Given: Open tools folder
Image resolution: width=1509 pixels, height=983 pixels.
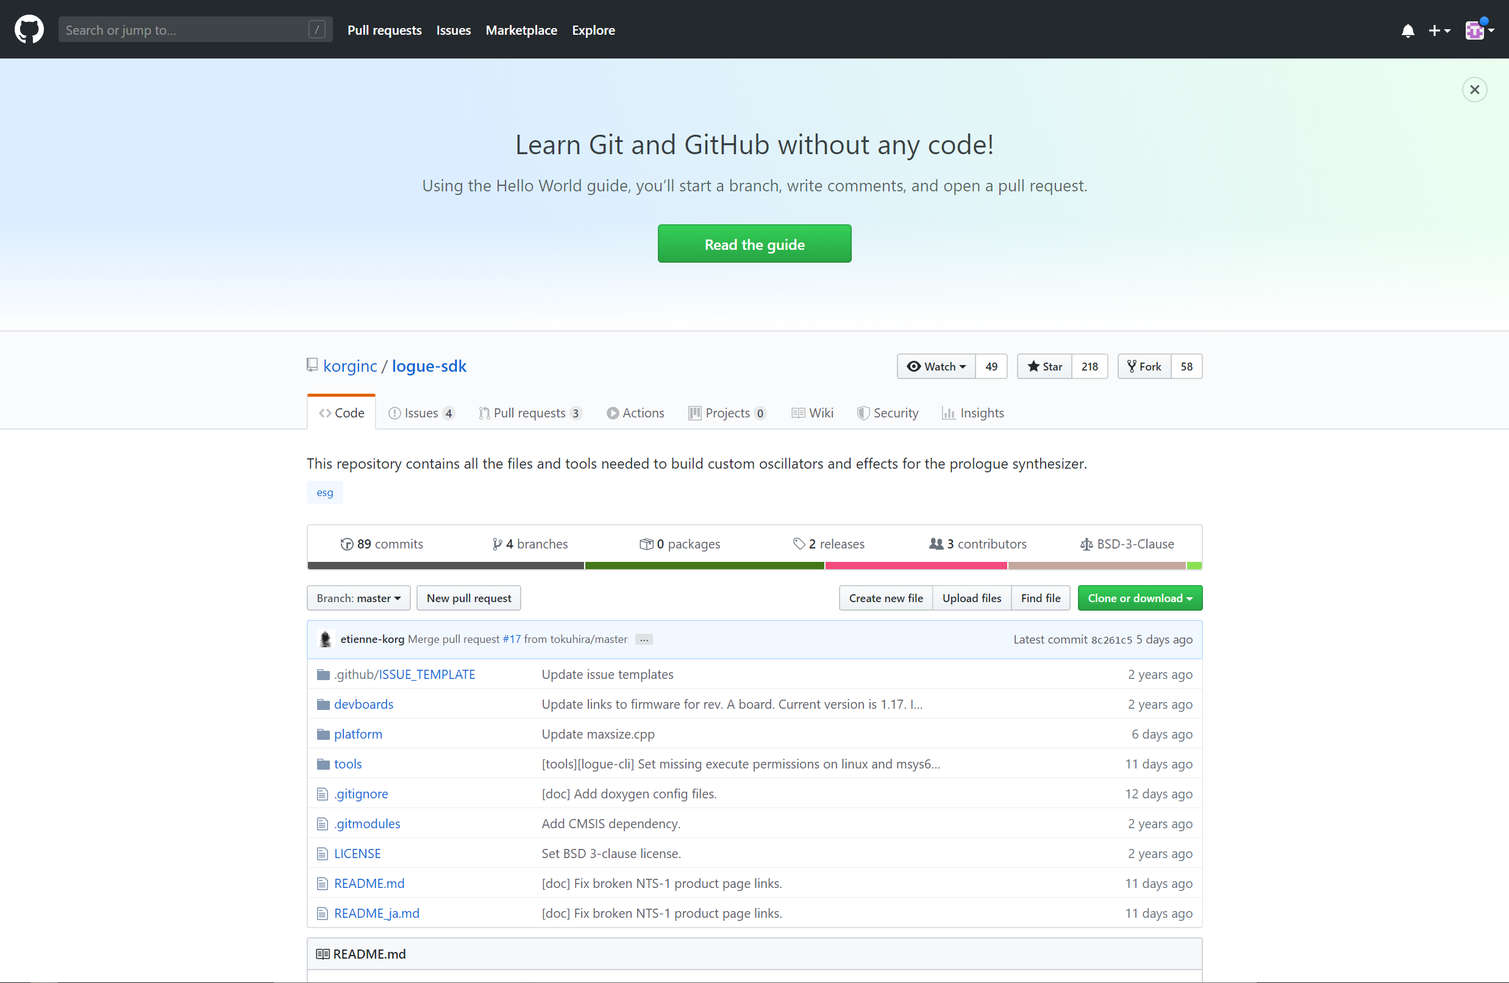Looking at the screenshot, I should pyautogui.click(x=348, y=764).
